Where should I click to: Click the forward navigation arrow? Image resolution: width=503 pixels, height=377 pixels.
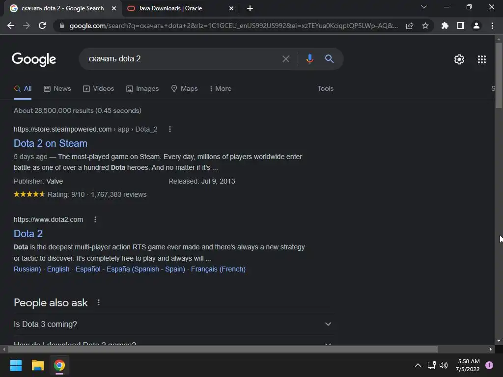pyautogui.click(x=27, y=26)
